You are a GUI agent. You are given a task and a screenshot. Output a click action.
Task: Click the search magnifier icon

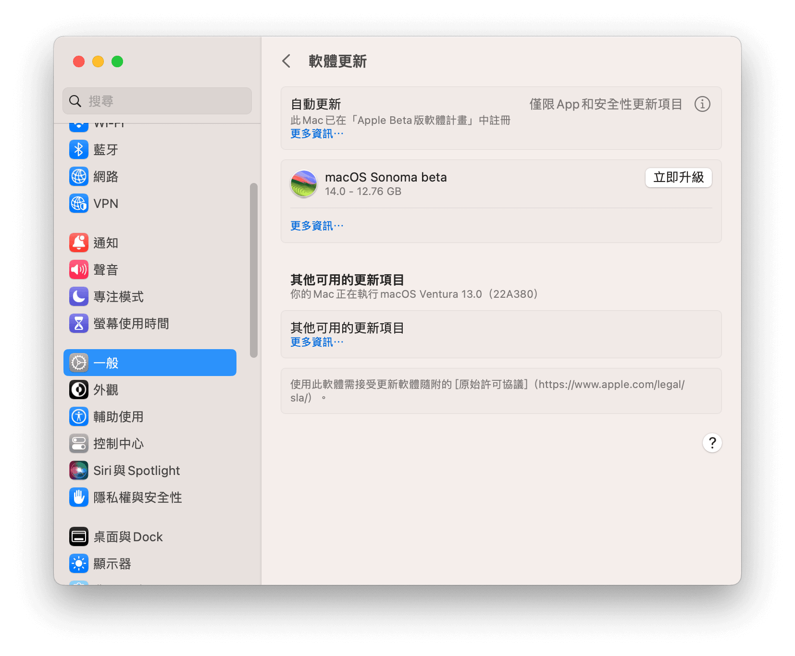[x=75, y=101]
